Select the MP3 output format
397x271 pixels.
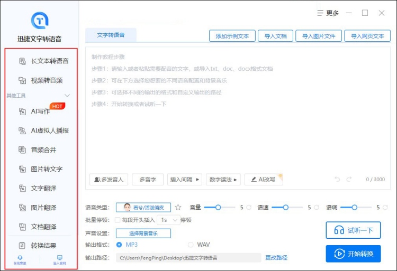pos(119,245)
